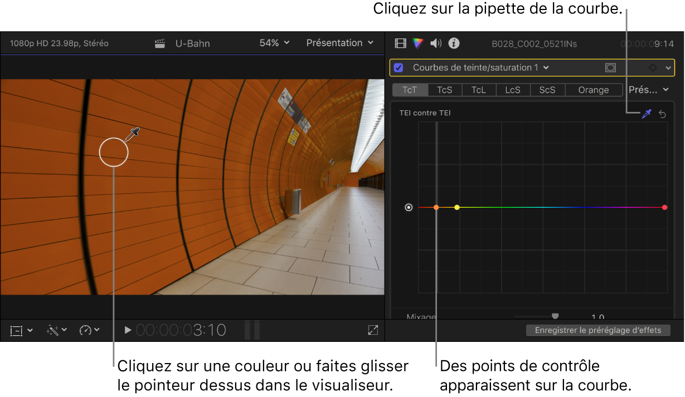Image resolution: width=685 pixels, height=397 pixels.
Task: Click the enhancements magic wand icon
Action: tap(54, 330)
